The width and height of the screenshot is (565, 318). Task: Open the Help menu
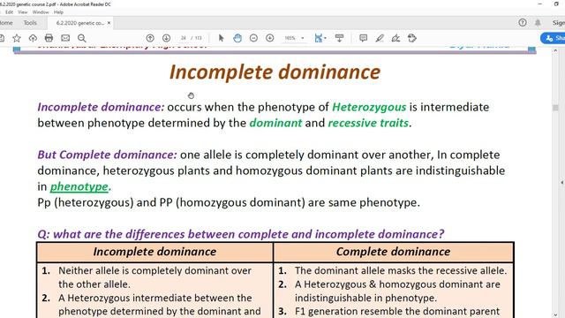pyautogui.click(x=58, y=11)
